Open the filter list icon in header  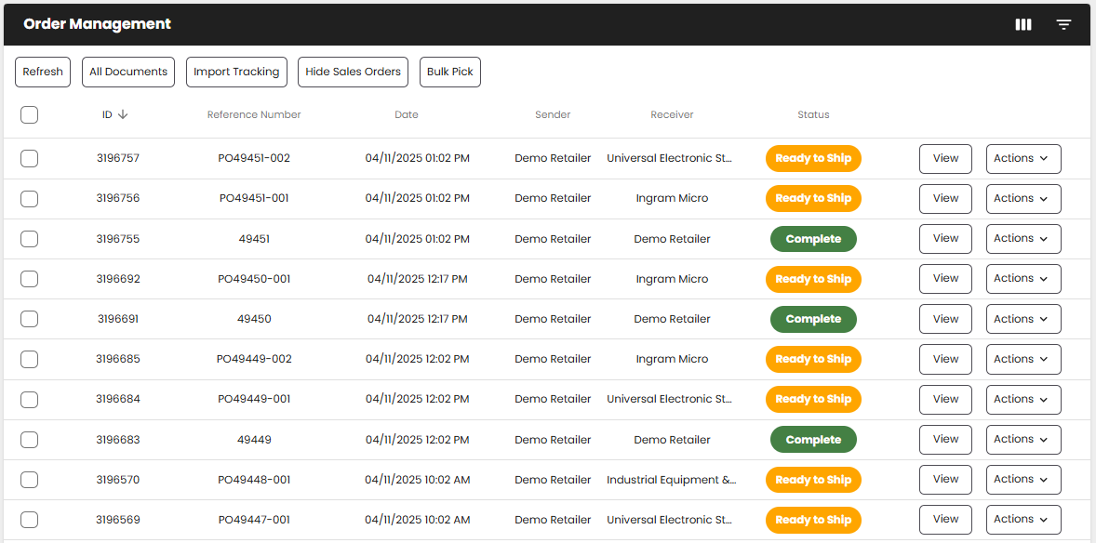click(1063, 25)
